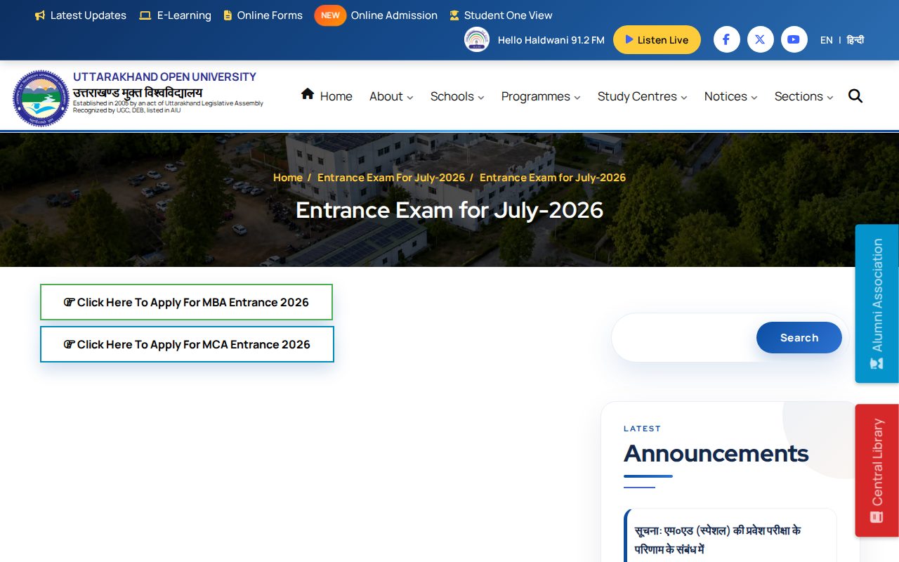Click Listen Live button

[x=657, y=40]
